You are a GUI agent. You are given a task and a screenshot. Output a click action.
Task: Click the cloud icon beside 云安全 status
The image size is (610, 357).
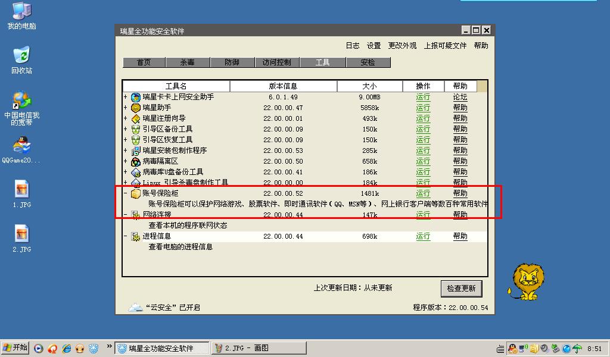click(x=135, y=307)
